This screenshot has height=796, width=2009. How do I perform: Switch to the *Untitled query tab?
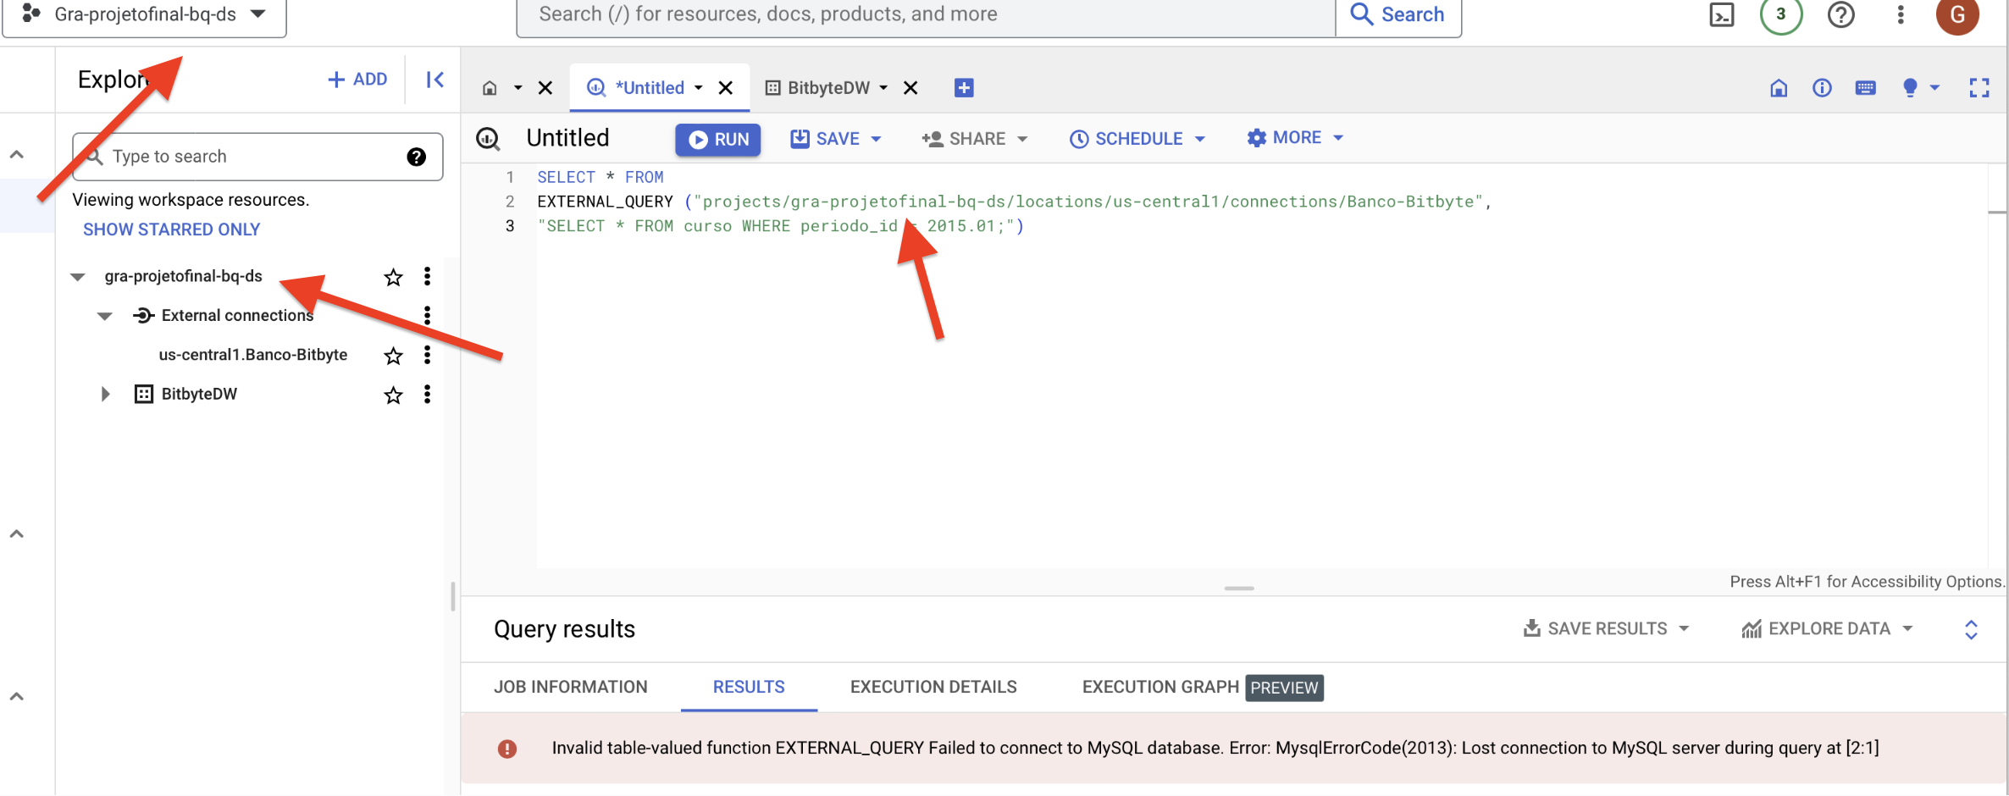(x=649, y=88)
